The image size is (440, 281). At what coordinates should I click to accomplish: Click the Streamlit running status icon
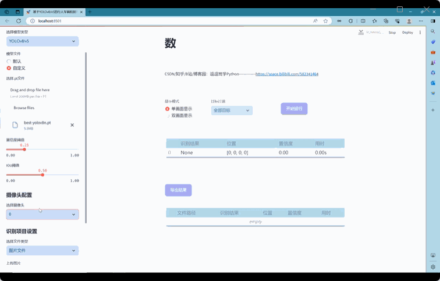[x=361, y=33]
